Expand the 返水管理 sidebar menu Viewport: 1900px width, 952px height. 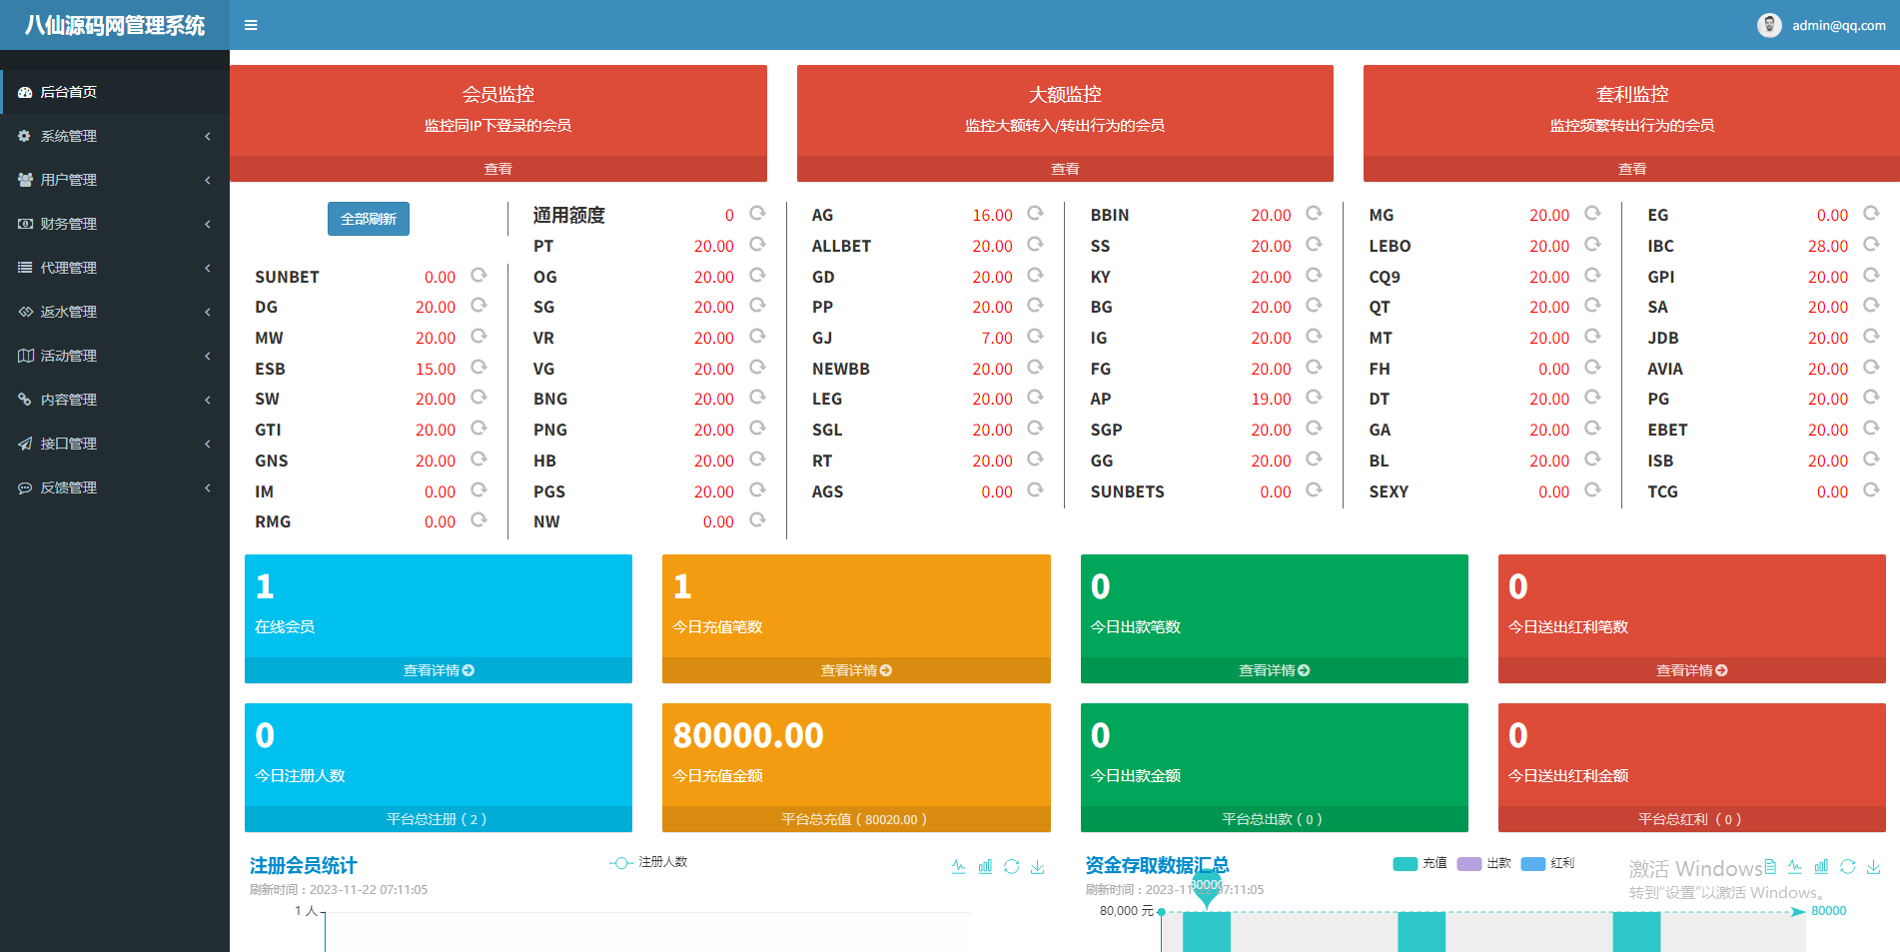pos(115,312)
